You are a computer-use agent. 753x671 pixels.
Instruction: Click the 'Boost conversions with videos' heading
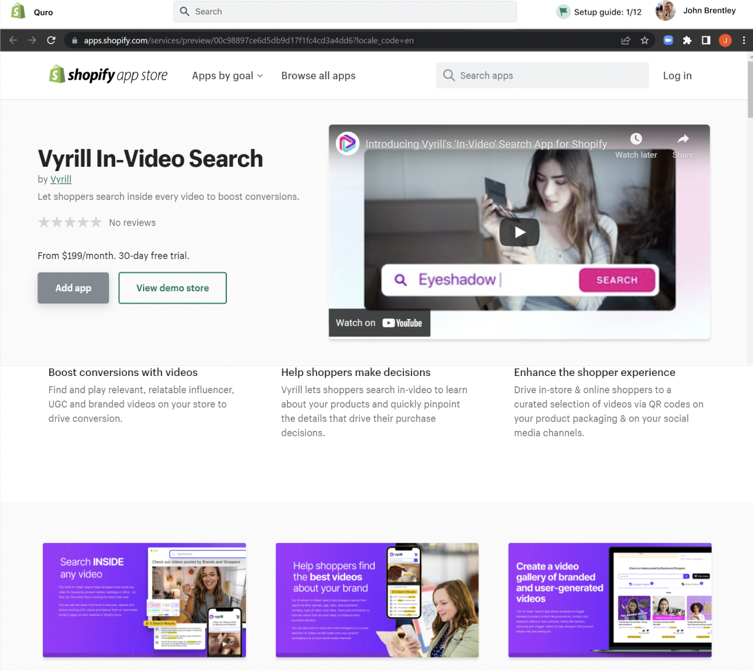click(123, 372)
